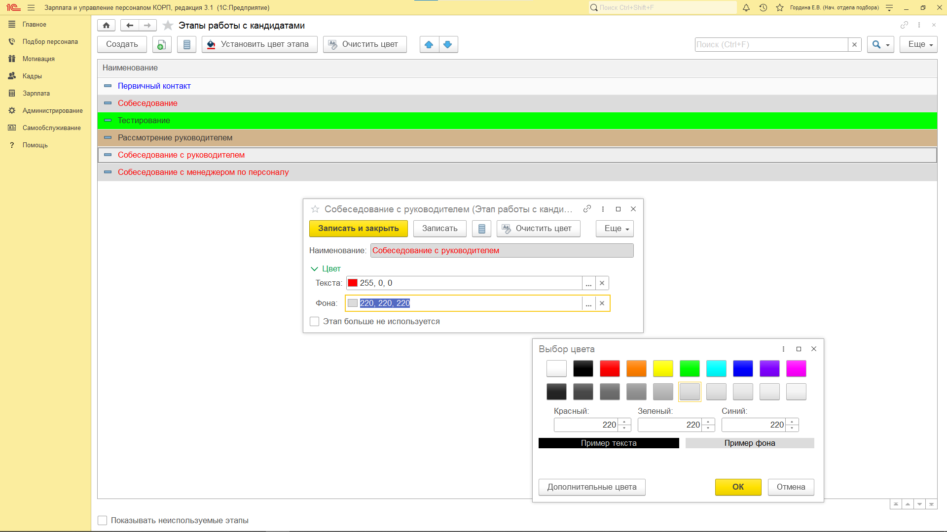Open Подбор персонала section
Screen dimensions: 947x532
coord(50,42)
